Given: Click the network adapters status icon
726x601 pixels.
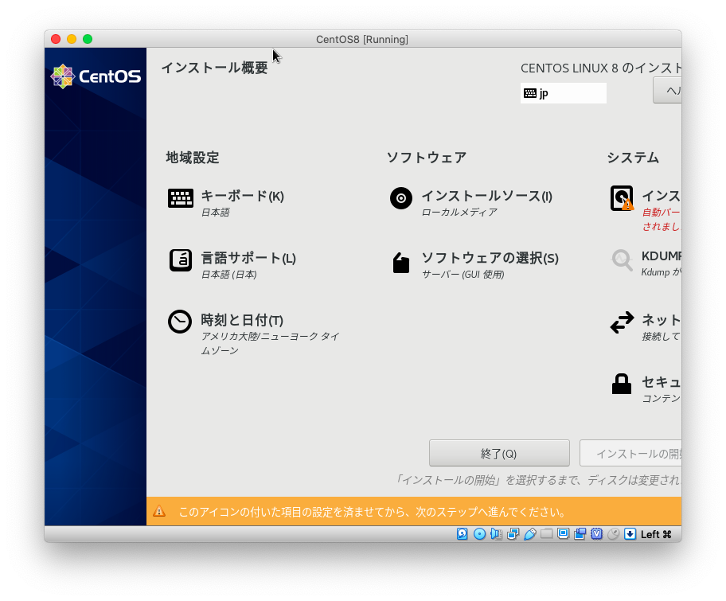Looking at the screenshot, I should point(513,534).
